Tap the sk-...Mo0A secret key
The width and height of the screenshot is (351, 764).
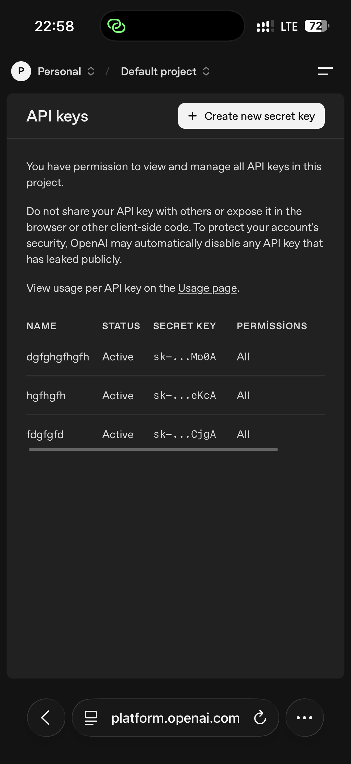click(185, 356)
